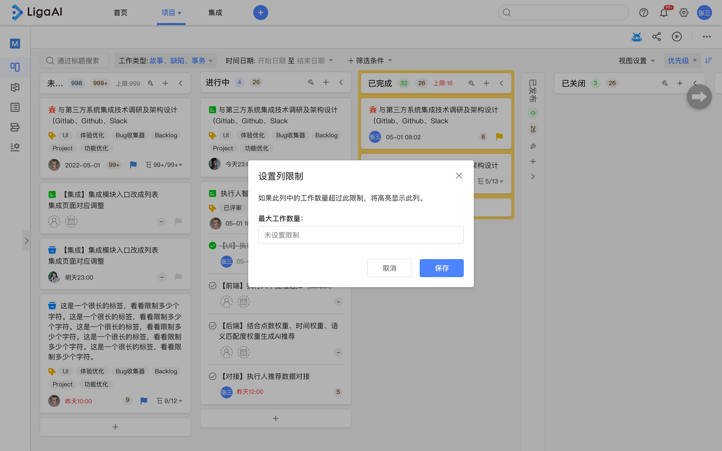Switch to the 集成 tab
This screenshot has width=722, height=451.
pos(215,13)
